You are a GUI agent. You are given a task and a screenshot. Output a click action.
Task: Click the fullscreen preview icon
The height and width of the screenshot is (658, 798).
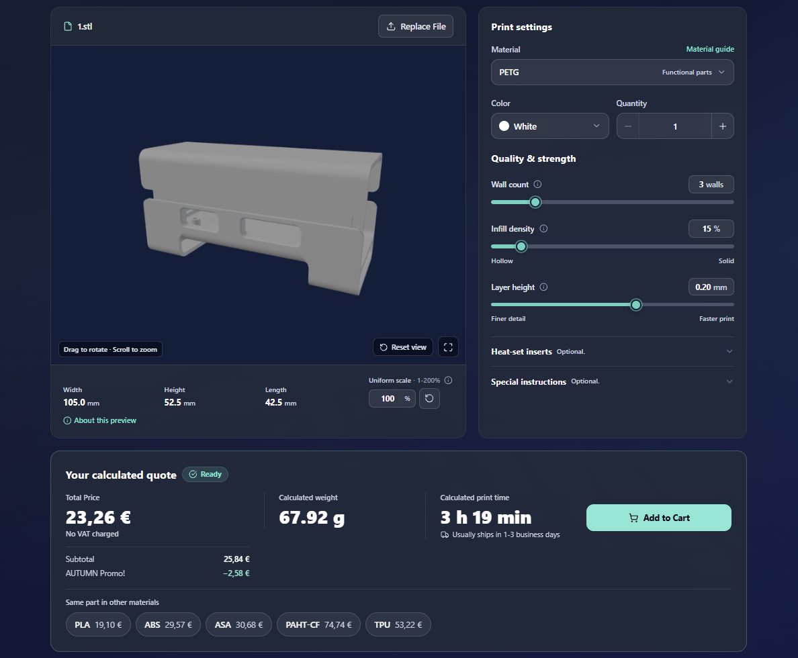click(x=448, y=347)
